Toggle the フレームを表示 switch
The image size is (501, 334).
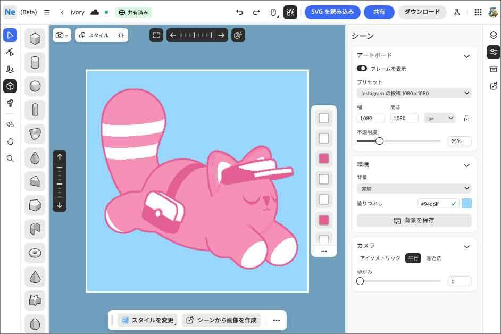click(362, 69)
